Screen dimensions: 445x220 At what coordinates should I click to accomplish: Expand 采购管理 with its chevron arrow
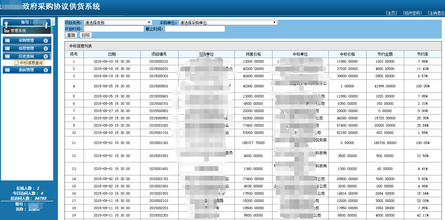point(46,41)
